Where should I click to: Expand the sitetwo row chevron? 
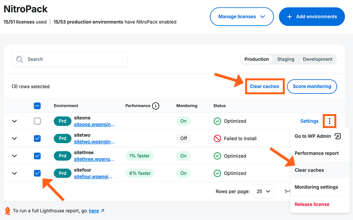pos(14,139)
